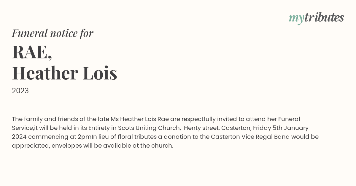
Task: Click "Scots Uniting Church" in the notice
Action: coord(149,128)
